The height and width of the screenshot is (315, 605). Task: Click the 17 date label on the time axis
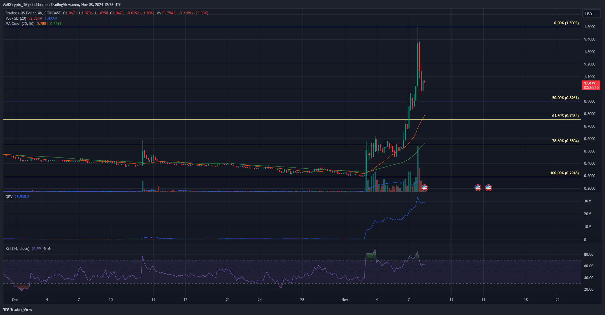click(x=185, y=300)
